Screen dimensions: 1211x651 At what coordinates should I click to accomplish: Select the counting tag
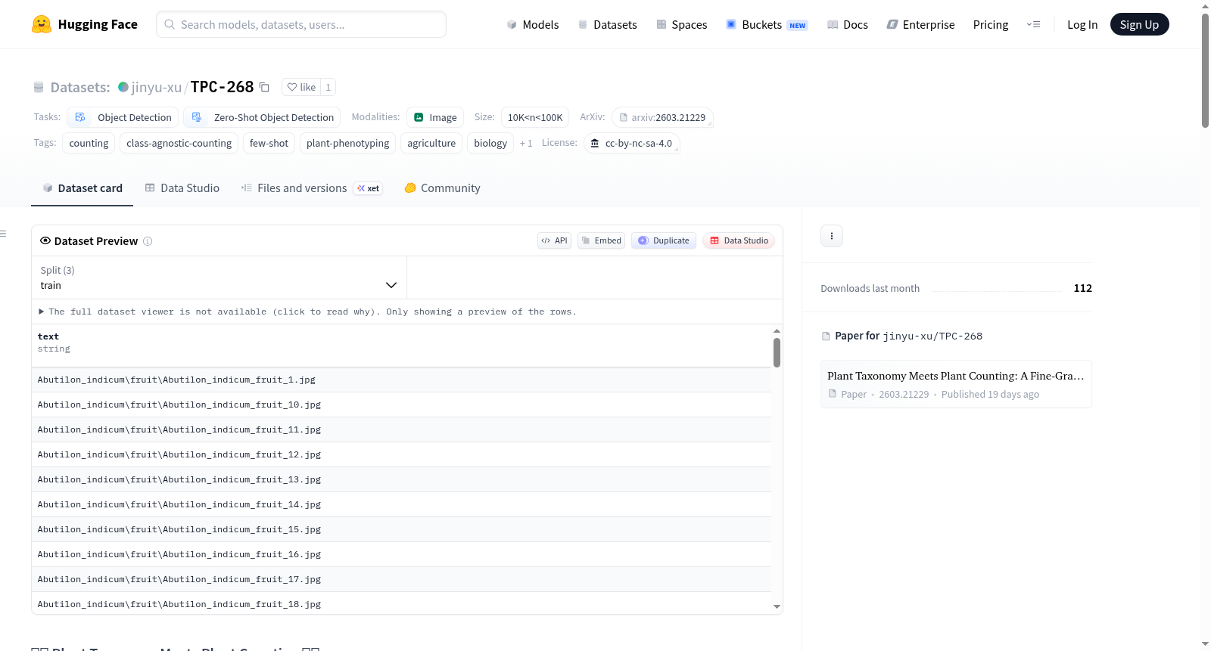(89, 143)
